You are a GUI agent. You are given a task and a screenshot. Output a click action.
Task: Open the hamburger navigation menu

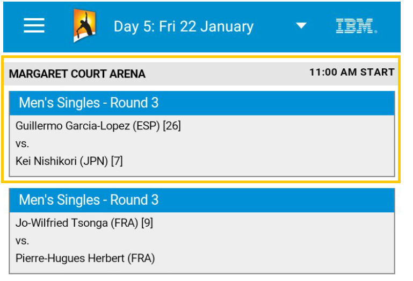[34, 26]
